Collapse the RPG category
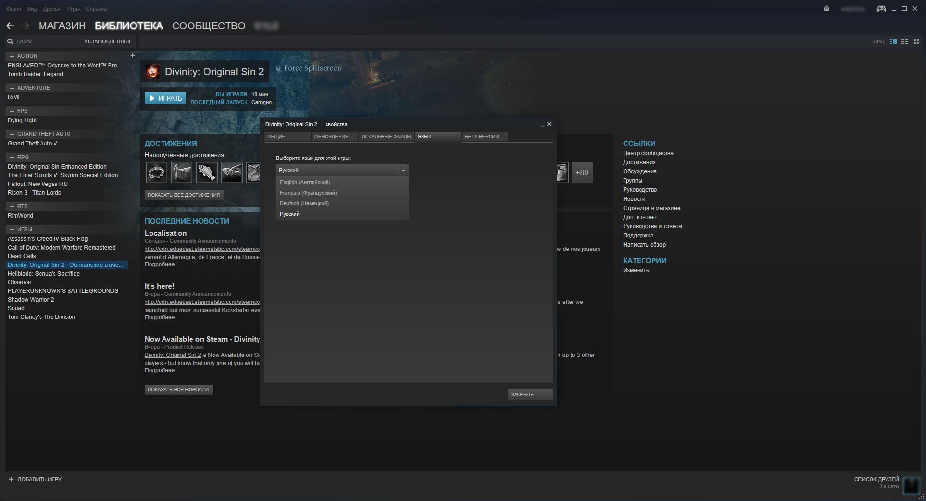The width and height of the screenshot is (926, 501). pos(12,157)
